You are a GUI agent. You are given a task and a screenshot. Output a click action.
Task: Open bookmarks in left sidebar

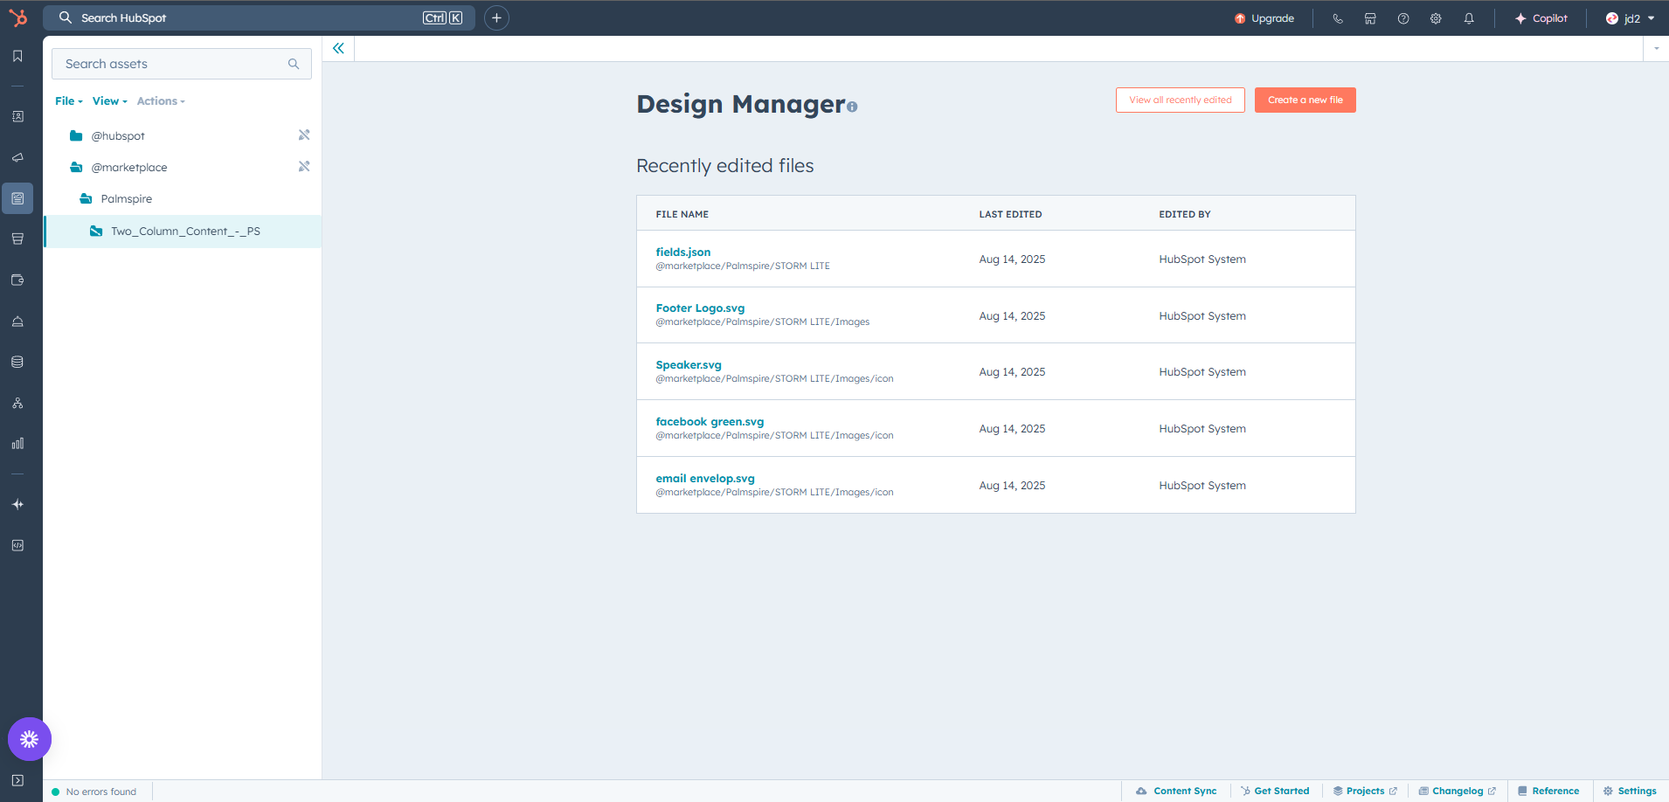(17, 56)
